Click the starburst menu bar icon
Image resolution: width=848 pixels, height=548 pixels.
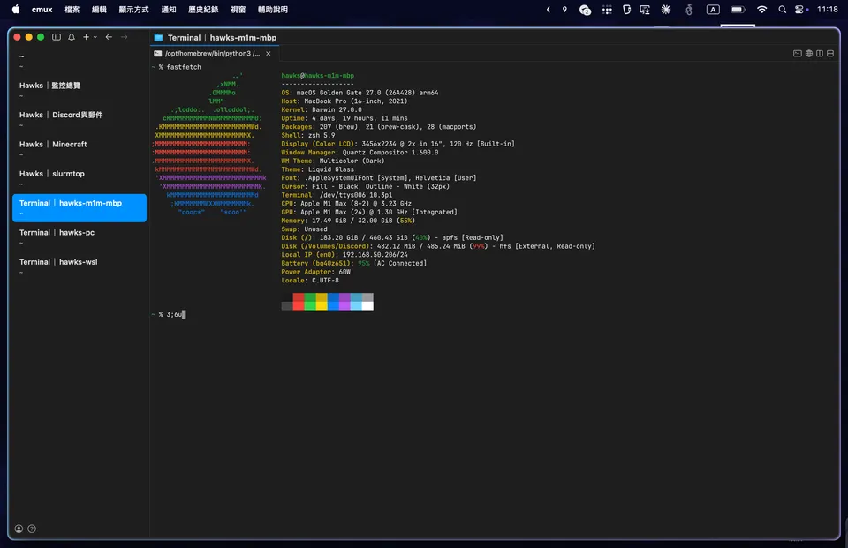[666, 10]
